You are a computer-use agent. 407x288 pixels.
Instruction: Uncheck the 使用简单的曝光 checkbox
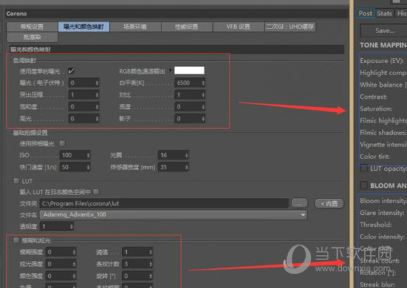pyautogui.click(x=71, y=70)
